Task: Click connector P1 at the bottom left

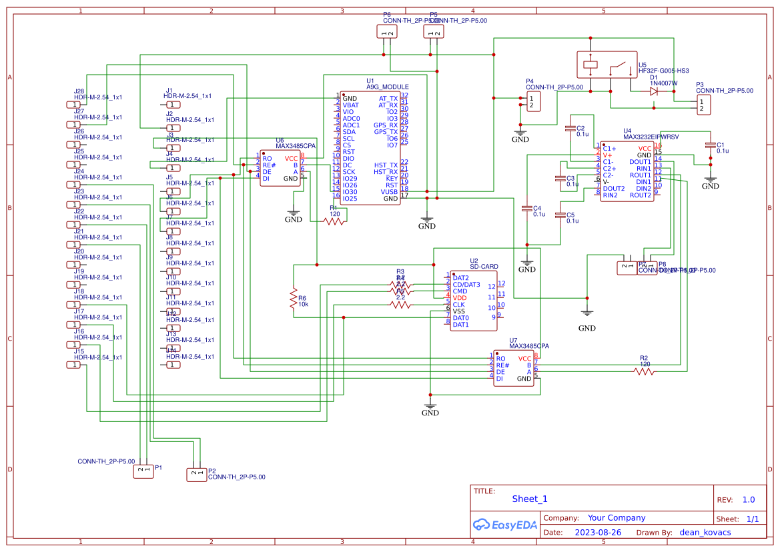Action: point(143,470)
